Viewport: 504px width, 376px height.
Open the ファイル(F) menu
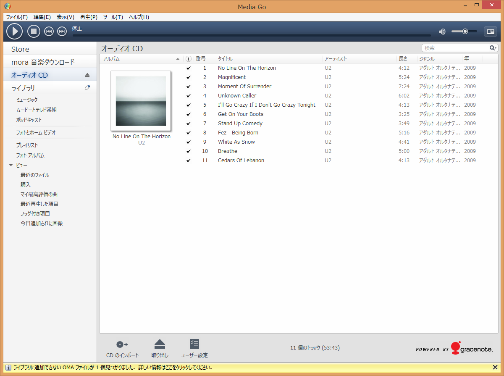coord(17,17)
